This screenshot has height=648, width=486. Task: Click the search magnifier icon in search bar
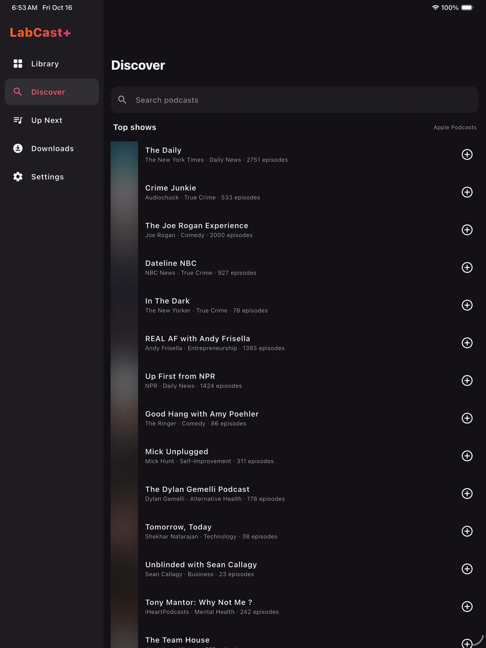(x=122, y=100)
